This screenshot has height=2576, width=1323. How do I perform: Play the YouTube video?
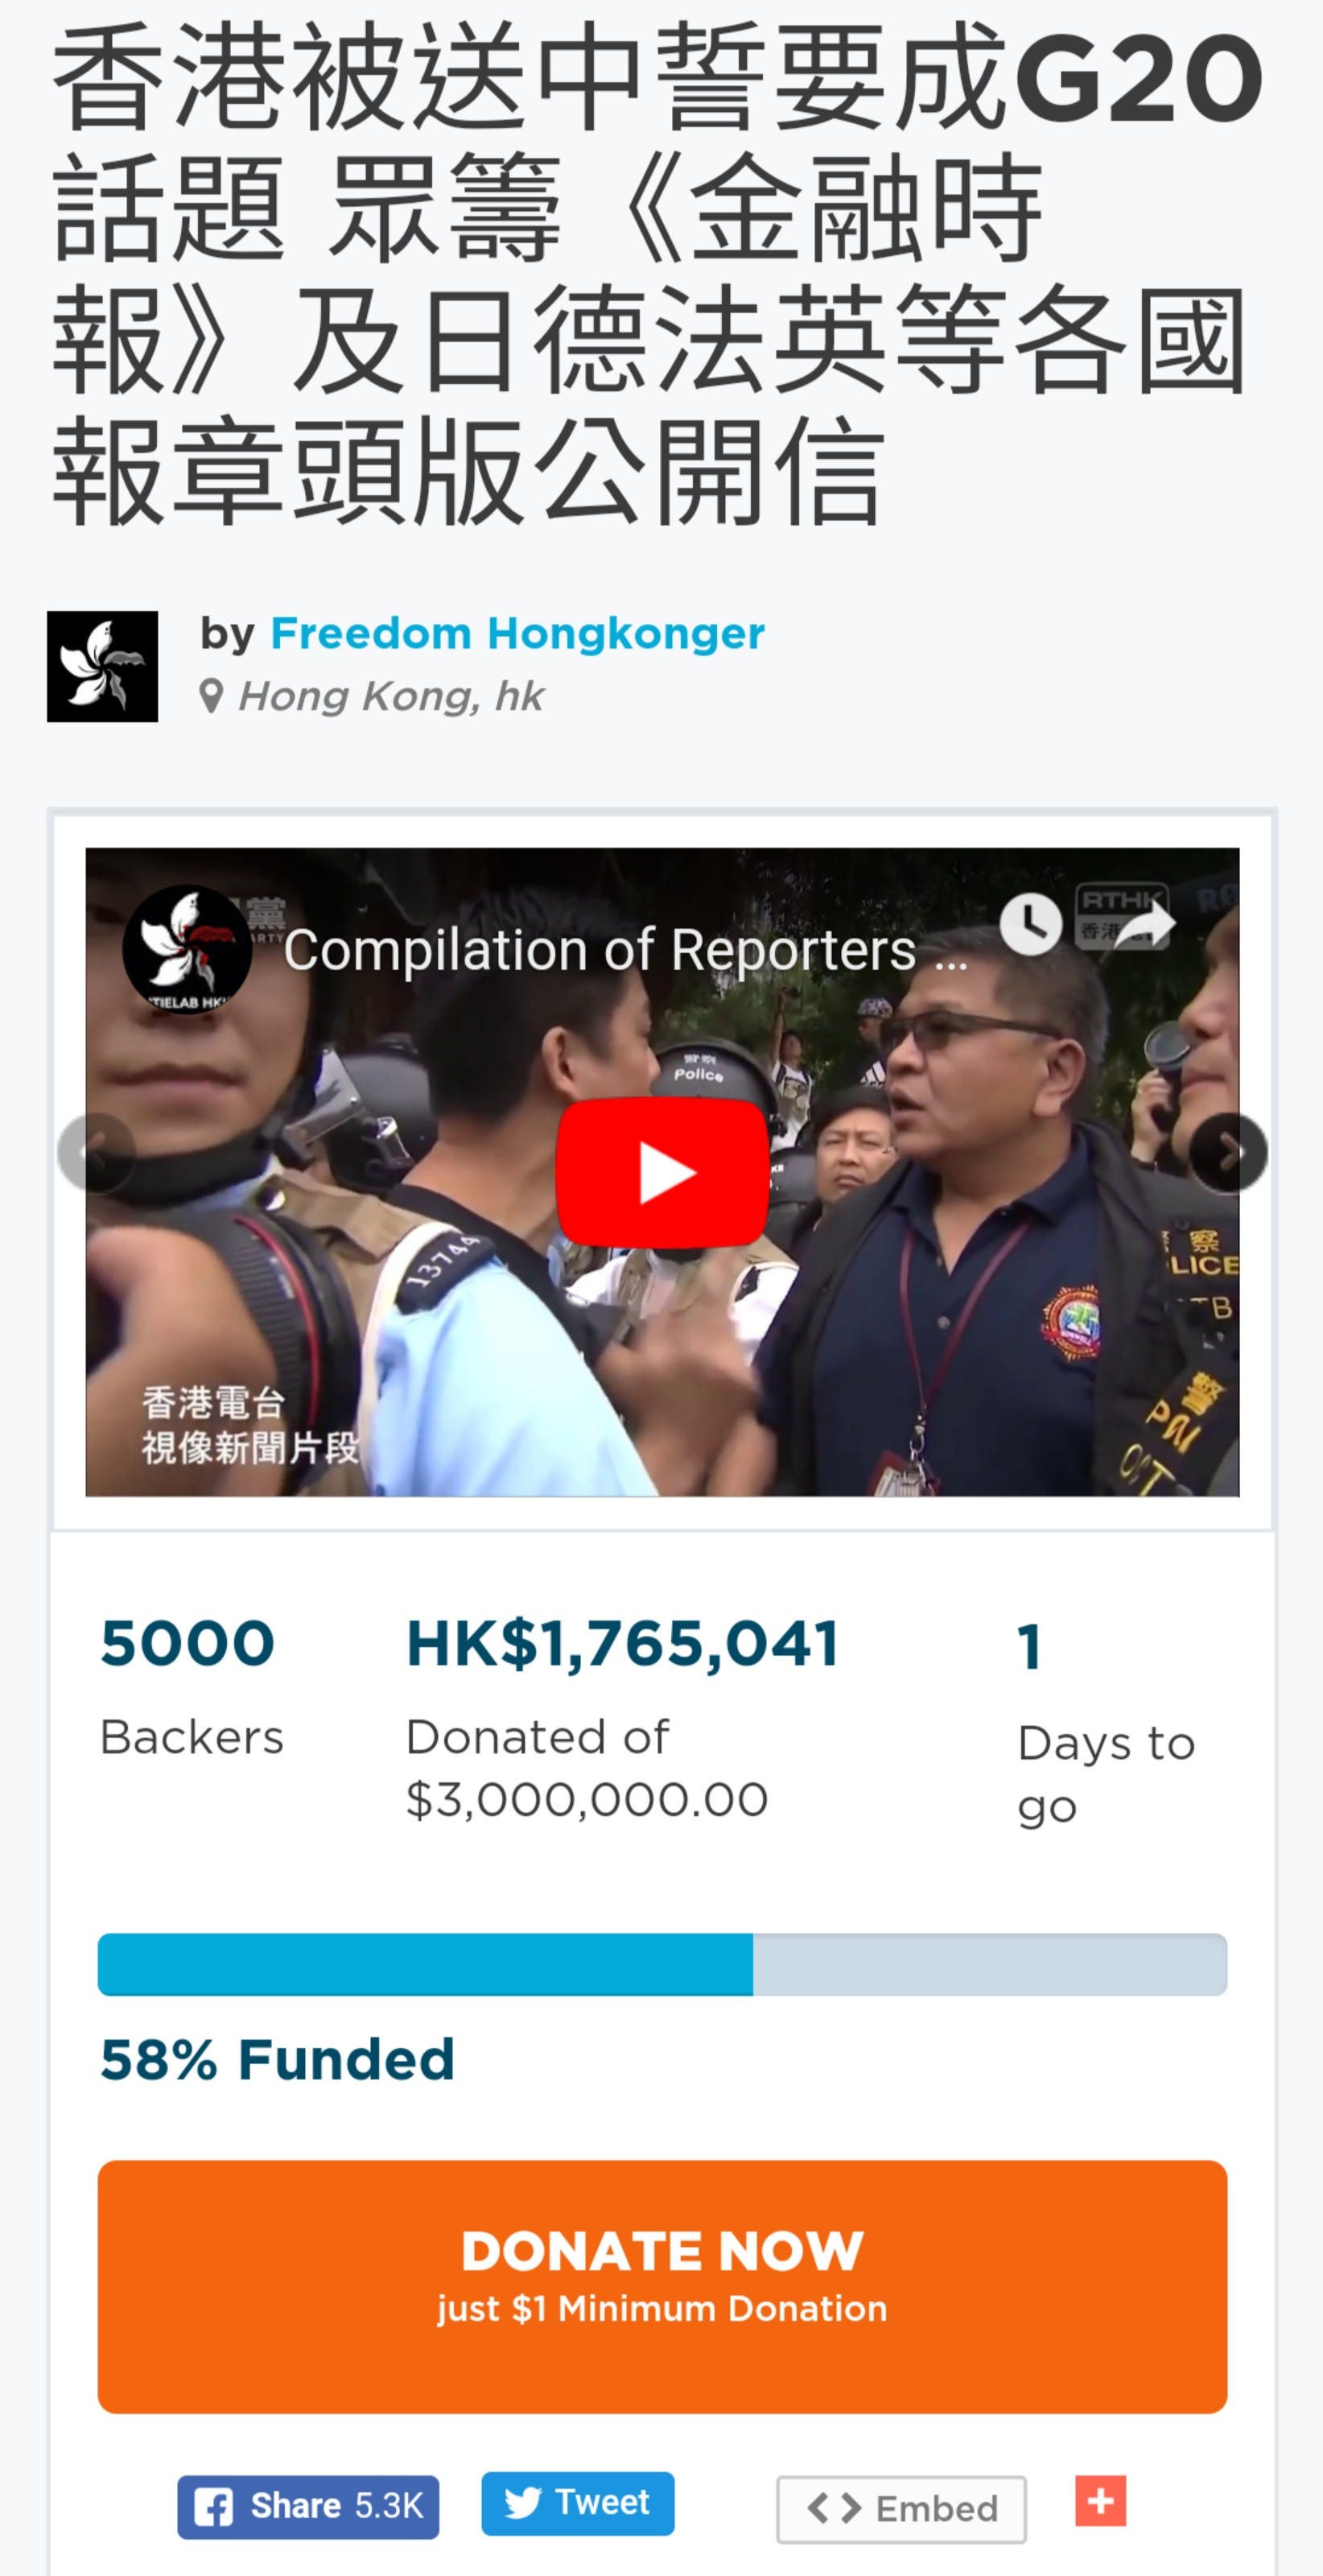(x=662, y=1171)
